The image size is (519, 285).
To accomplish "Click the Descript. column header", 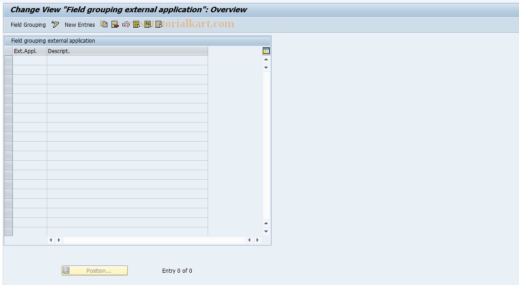I will 127,51.
